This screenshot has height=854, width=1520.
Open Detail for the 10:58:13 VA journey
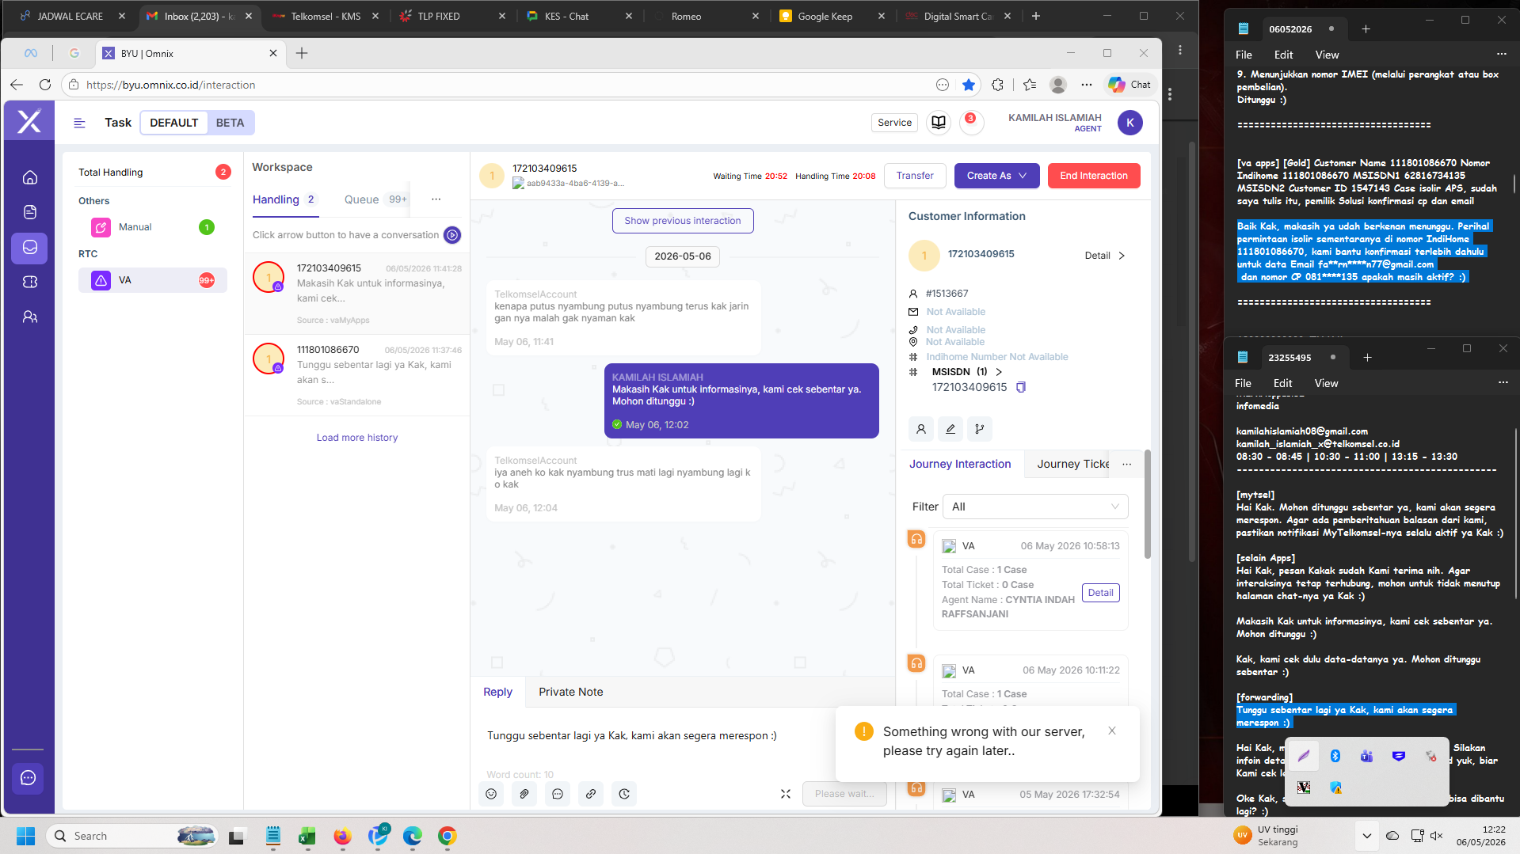pyautogui.click(x=1100, y=593)
